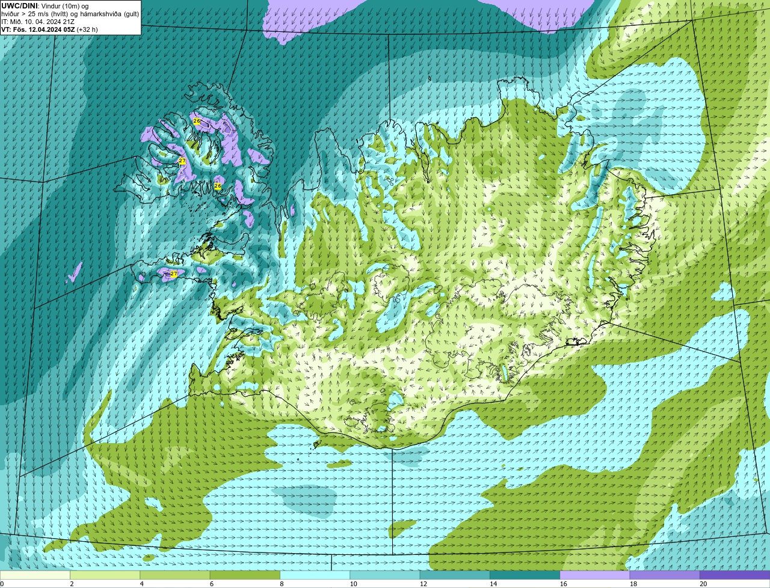Click the legend scale label "14"
The image size is (770, 588).
pos(493,584)
